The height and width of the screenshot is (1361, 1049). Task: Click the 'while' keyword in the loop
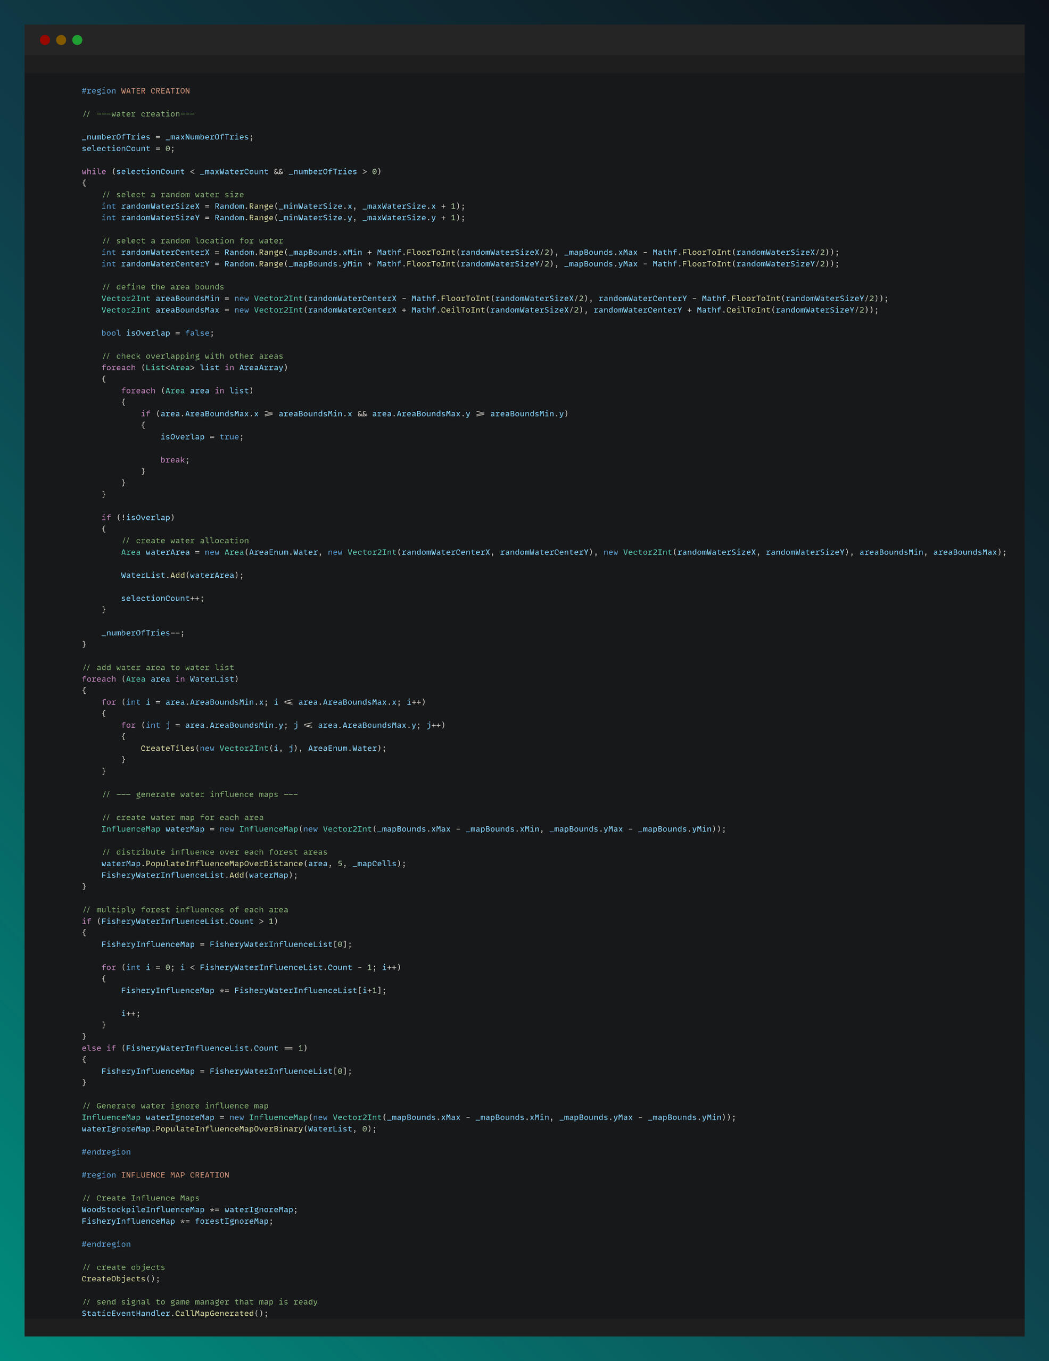click(94, 171)
